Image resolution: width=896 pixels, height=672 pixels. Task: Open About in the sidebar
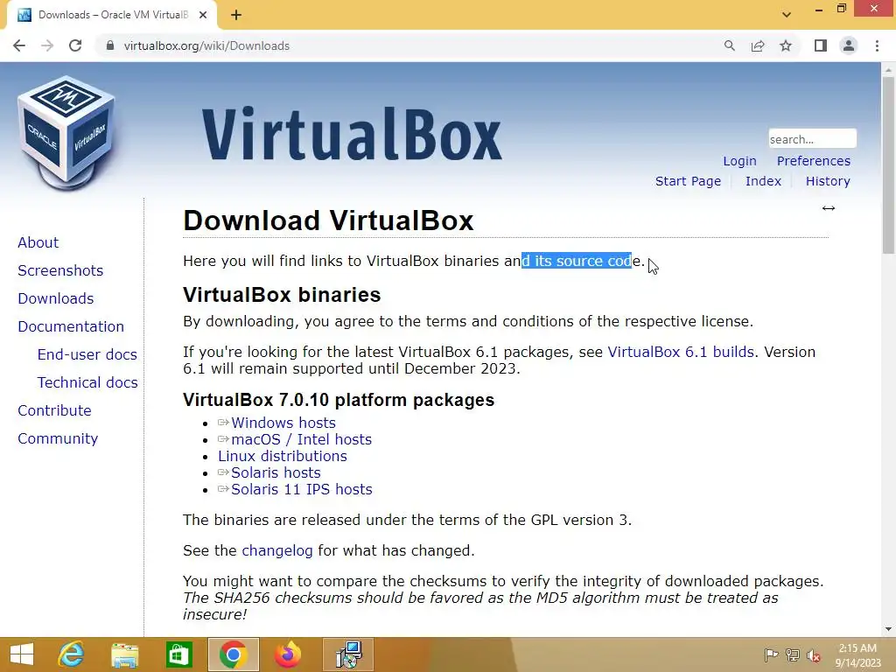coord(38,242)
